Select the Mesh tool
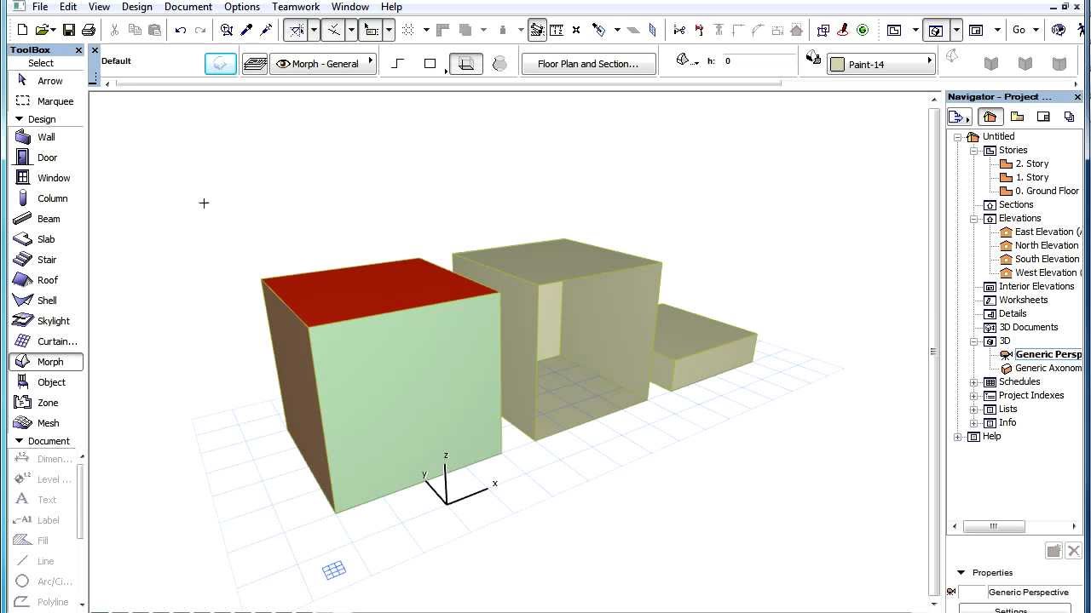The width and height of the screenshot is (1091, 613). pyautogui.click(x=46, y=423)
